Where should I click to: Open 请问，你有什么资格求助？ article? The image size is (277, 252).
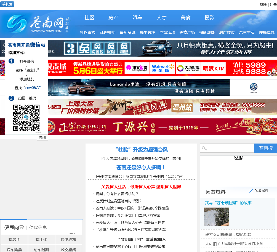coord(117,194)
